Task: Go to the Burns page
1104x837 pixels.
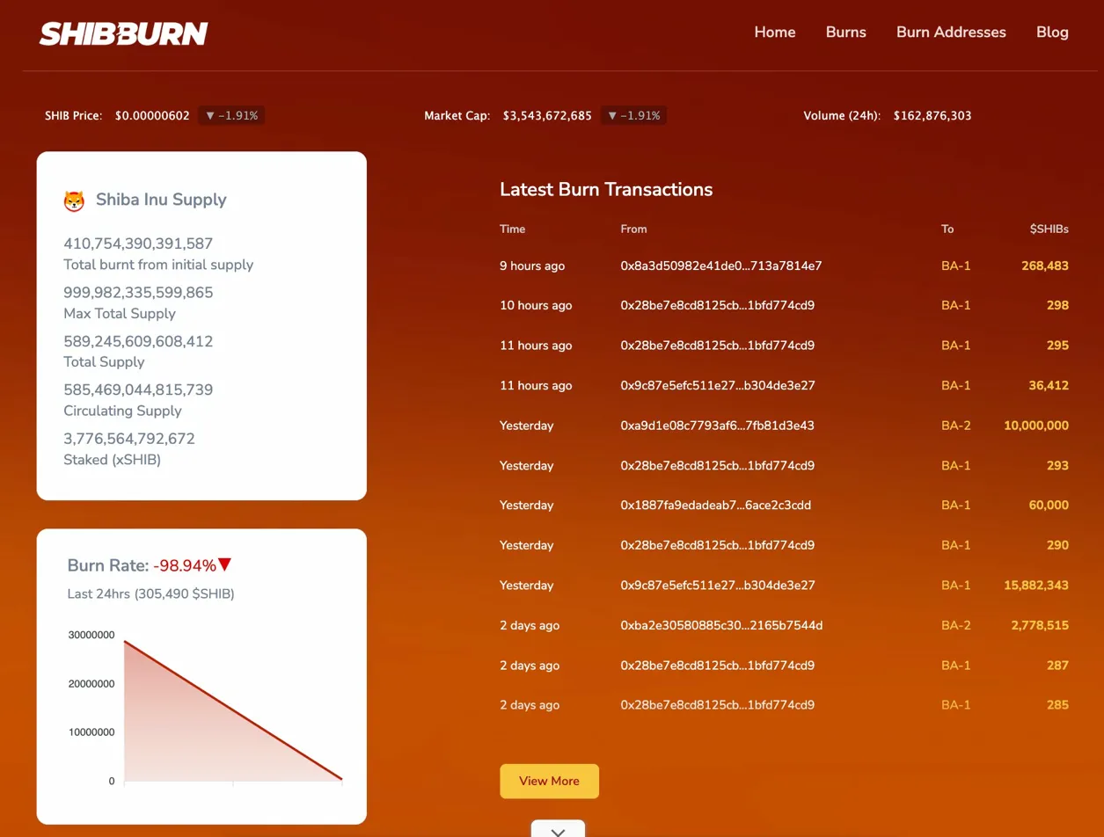Action: coord(845,33)
